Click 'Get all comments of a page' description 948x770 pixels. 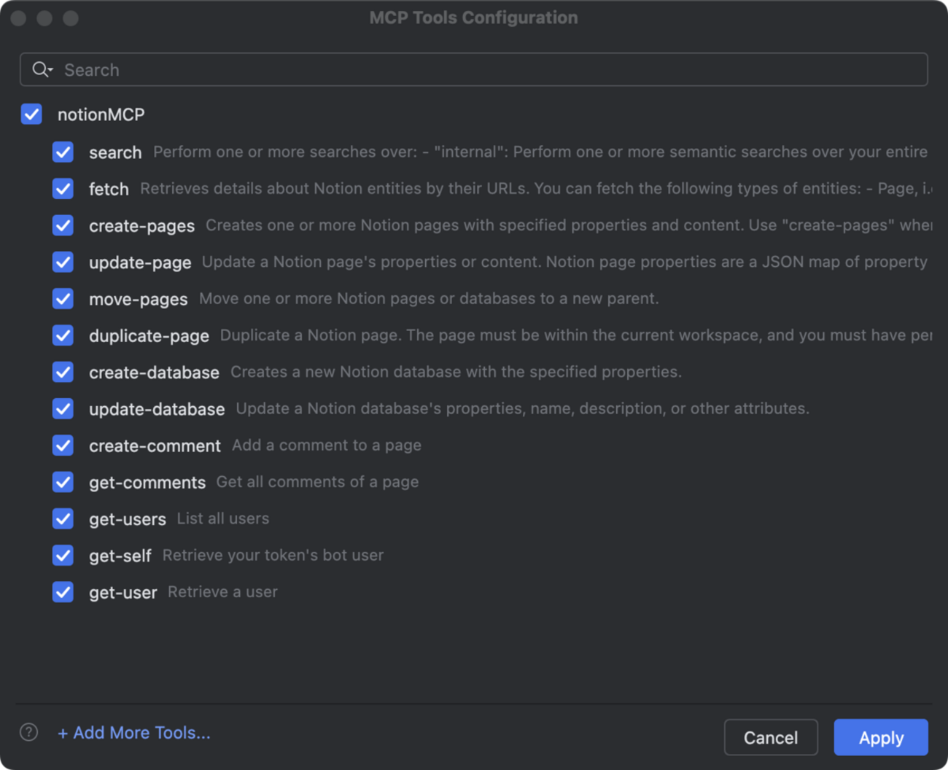[317, 482]
